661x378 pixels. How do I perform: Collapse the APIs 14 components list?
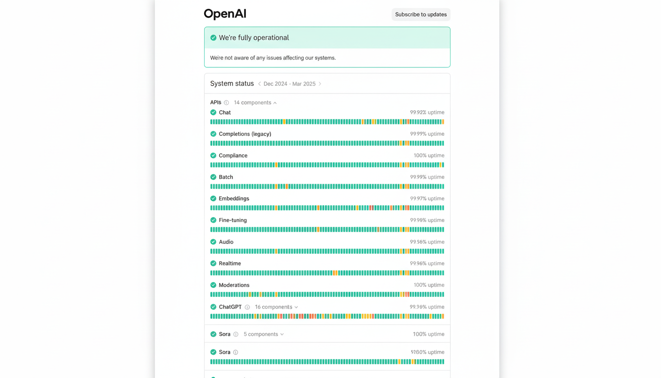(255, 102)
